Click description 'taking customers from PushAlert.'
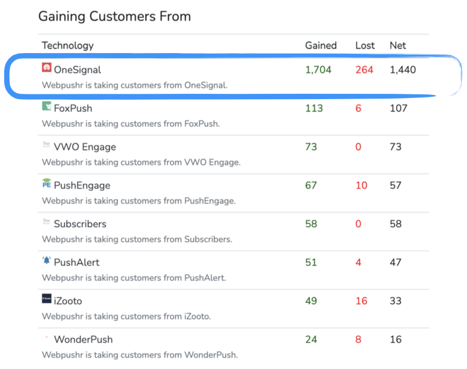467x369 pixels. click(160, 278)
